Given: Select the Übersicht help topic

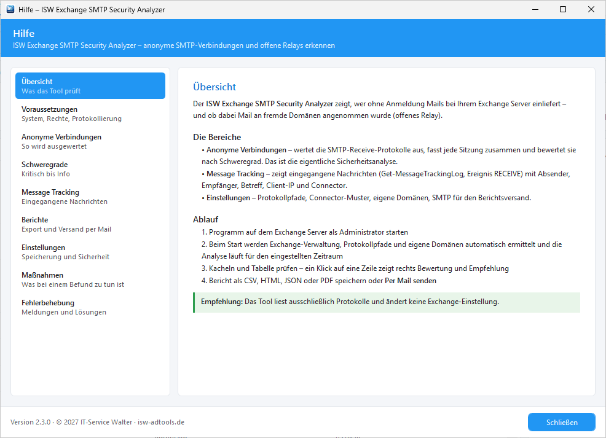Looking at the screenshot, I should click(x=90, y=86).
